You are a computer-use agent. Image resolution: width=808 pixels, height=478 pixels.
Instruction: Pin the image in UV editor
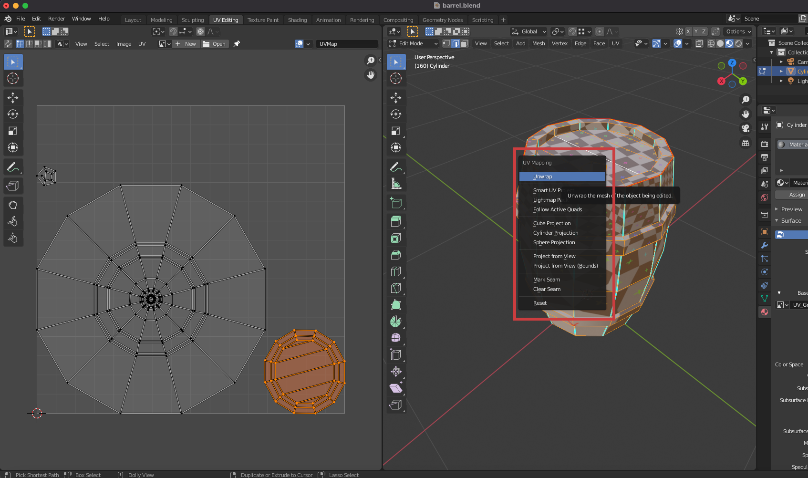237,44
